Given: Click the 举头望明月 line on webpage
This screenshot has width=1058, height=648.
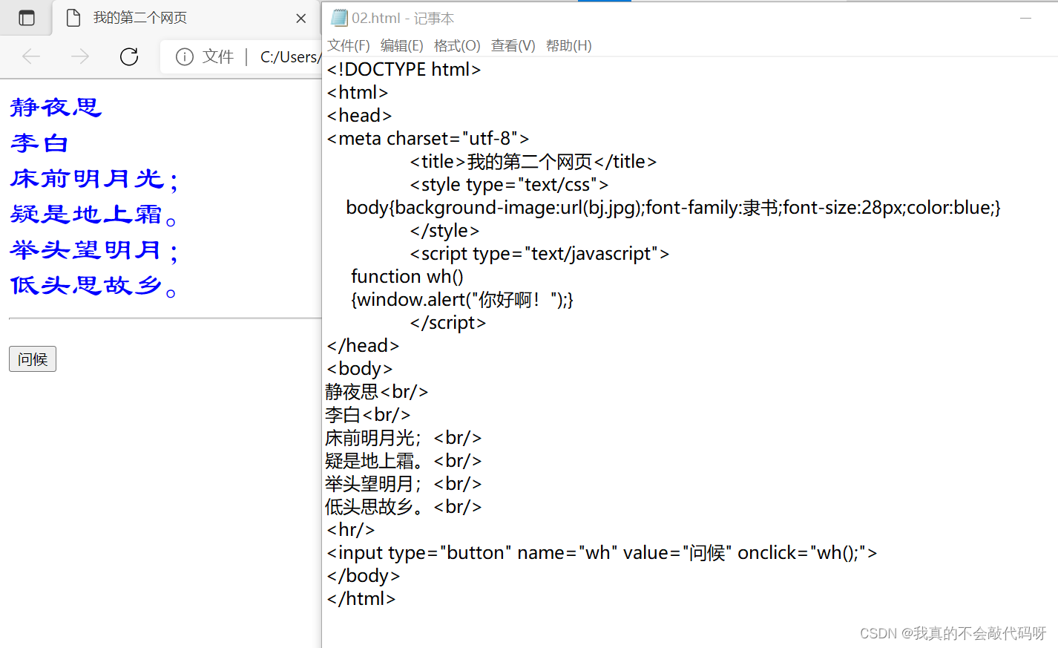Looking at the screenshot, I should pyautogui.click(x=94, y=250).
